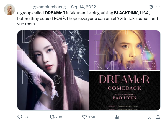
Task: Open the three-dot more options menu
Action: pyautogui.click(x=158, y=7)
